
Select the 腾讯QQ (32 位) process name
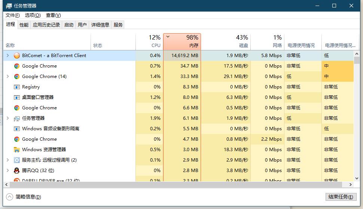click(x=38, y=171)
